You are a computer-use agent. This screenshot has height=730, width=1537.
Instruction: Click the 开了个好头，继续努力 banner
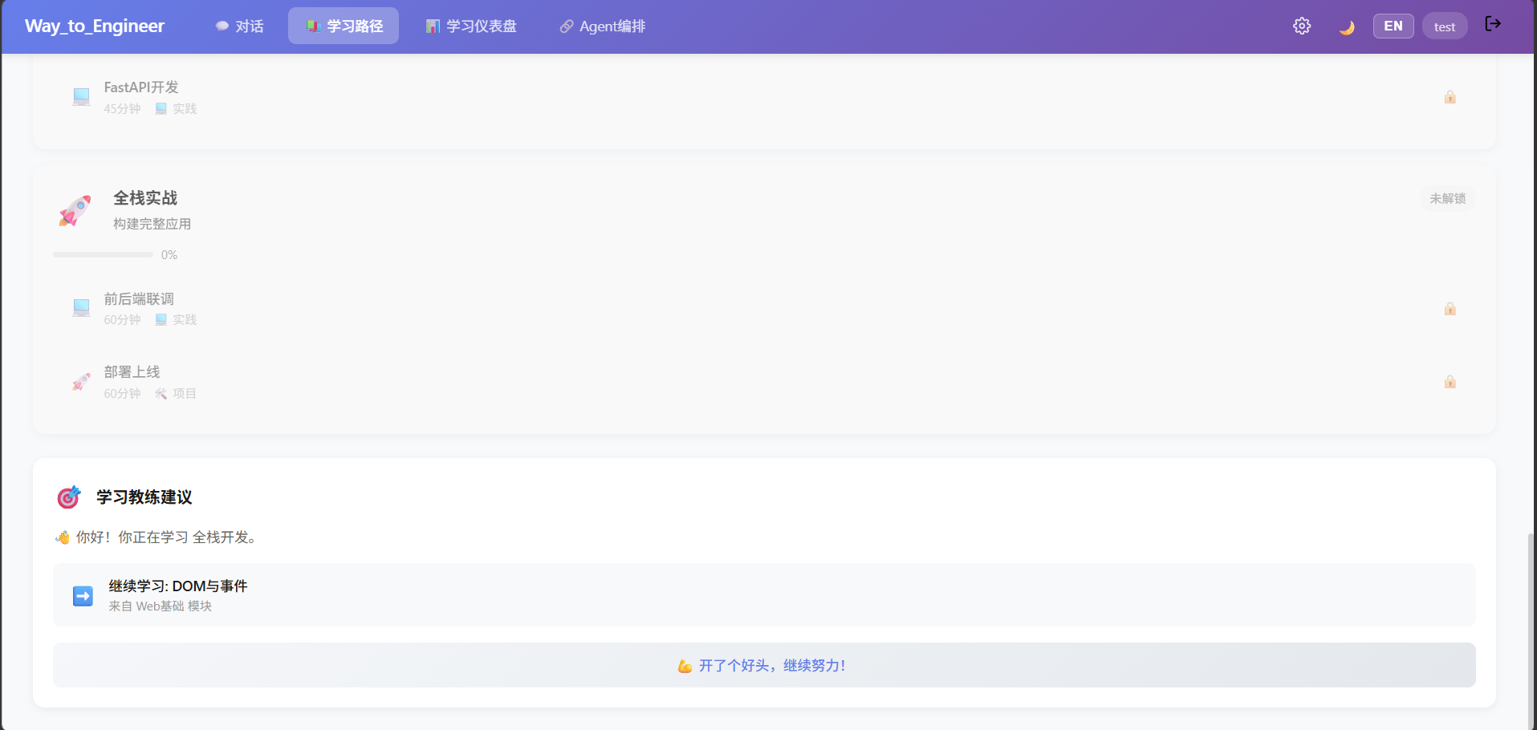[x=764, y=665]
